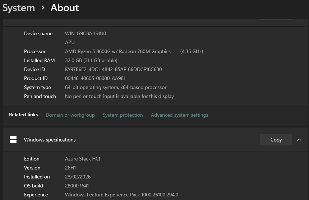Click the Installed on label

click(x=37, y=177)
